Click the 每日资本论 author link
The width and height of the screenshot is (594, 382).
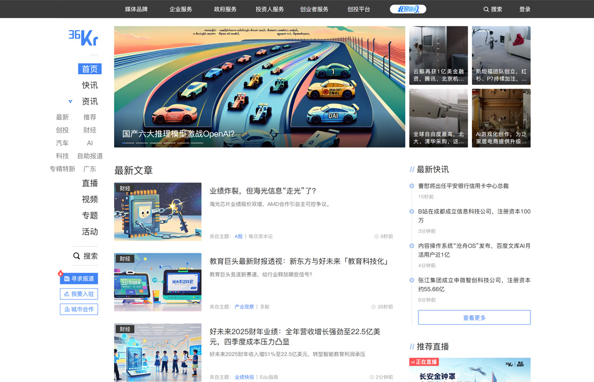tap(260, 237)
